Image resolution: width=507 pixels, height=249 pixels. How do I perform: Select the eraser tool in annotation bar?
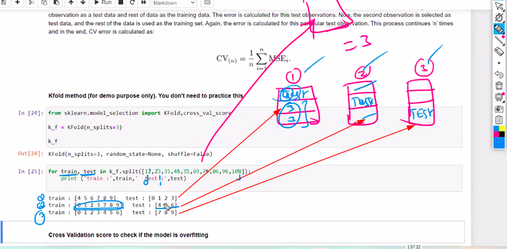[x=499, y=51]
